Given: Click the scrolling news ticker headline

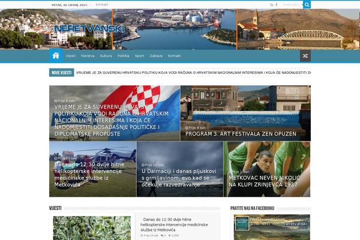Looking at the screenshot, I should [193, 73].
